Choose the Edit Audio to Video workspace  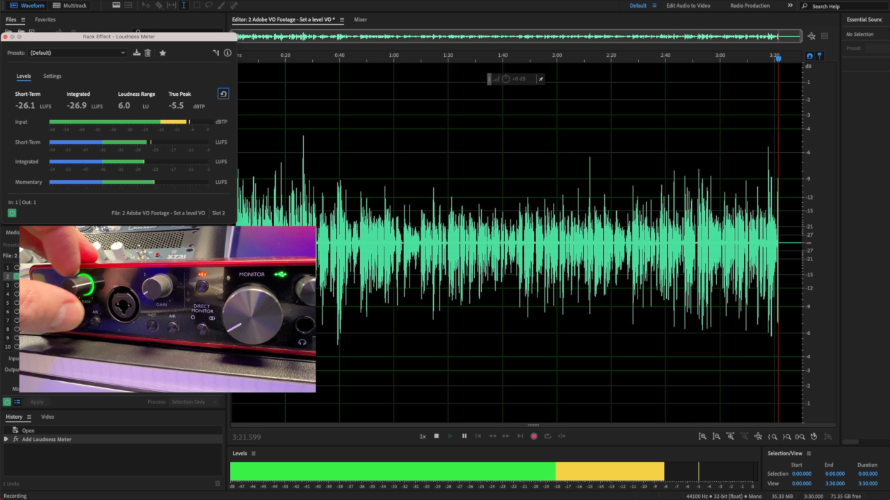[688, 6]
